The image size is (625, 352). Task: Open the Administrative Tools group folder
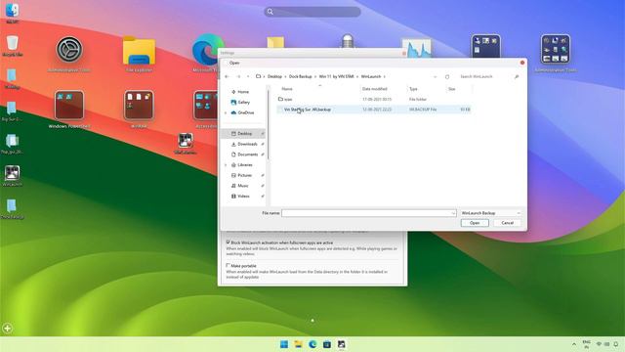tap(556, 49)
